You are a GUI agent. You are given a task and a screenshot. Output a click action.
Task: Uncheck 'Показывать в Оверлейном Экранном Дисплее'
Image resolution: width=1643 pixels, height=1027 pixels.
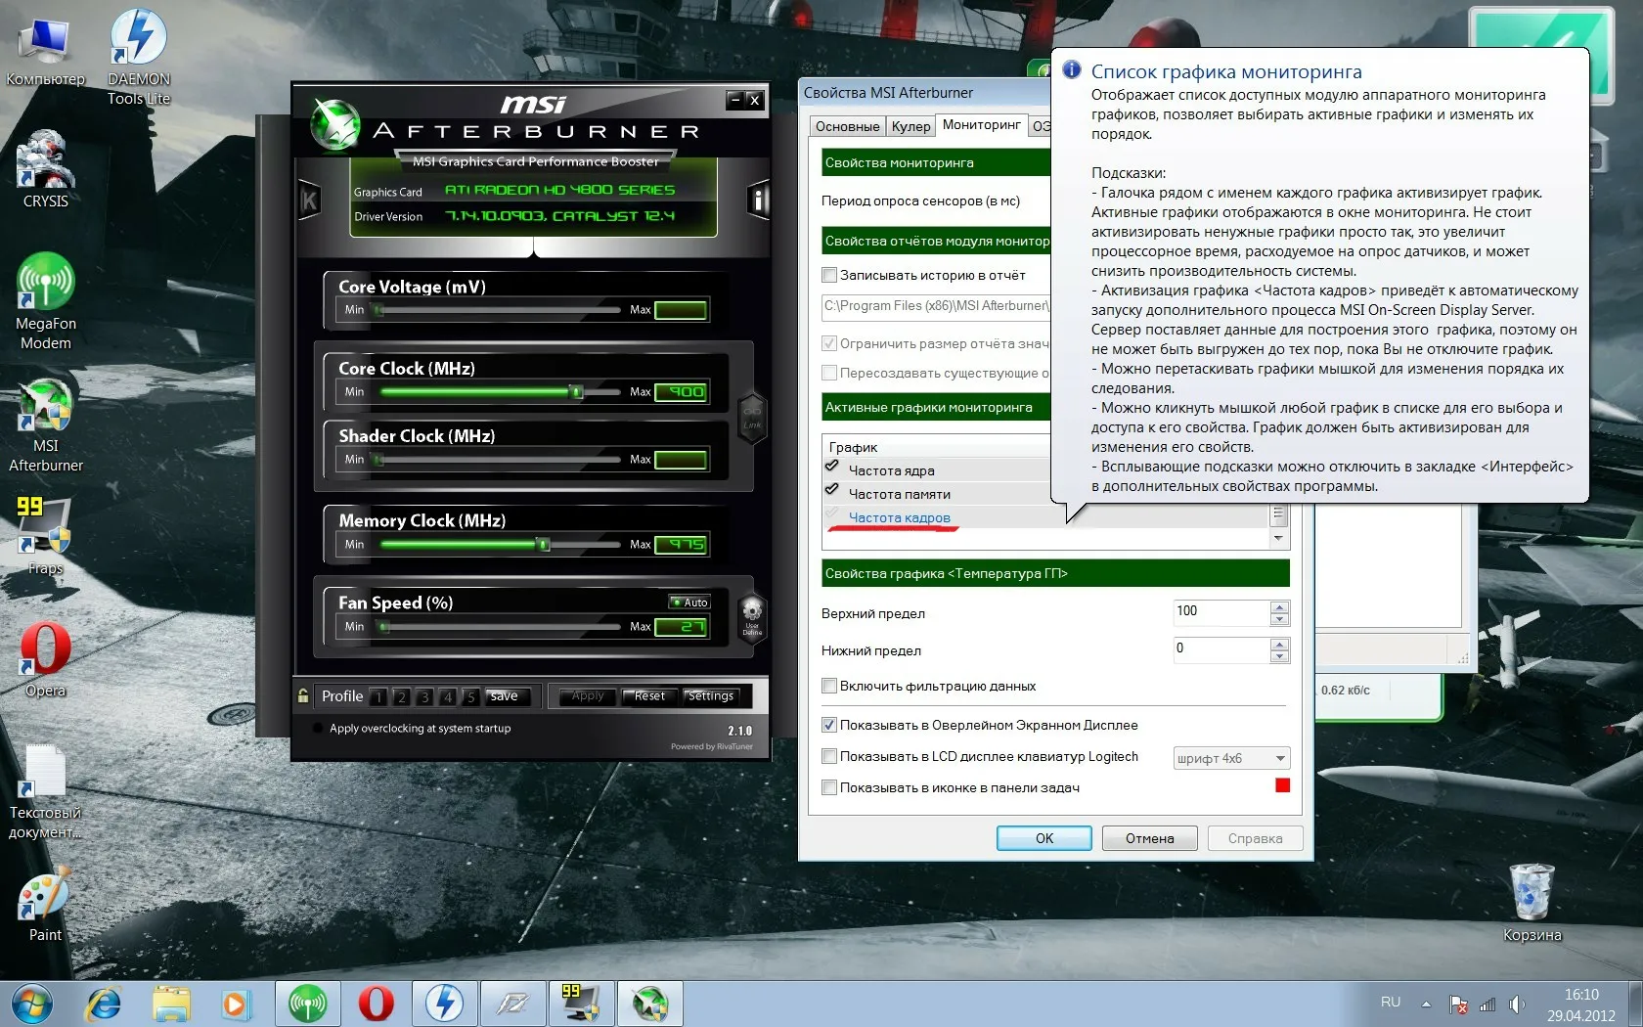tap(829, 725)
